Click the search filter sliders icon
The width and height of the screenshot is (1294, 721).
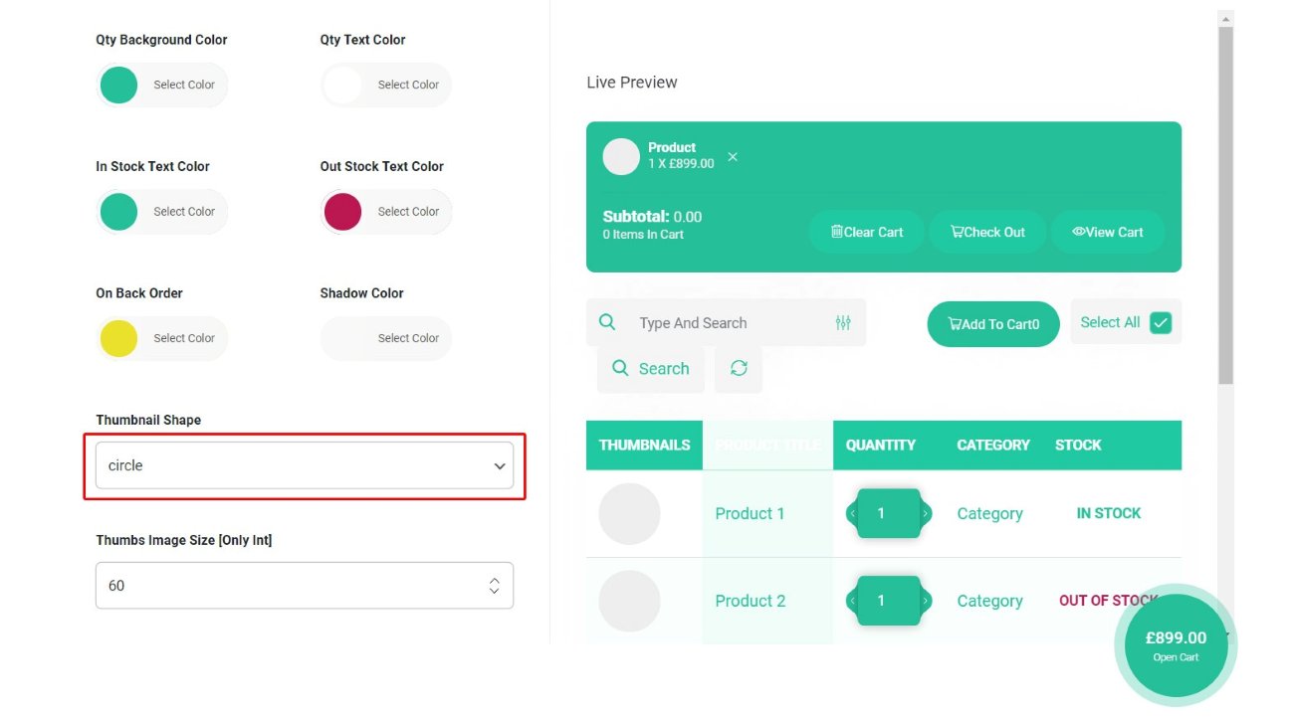click(843, 323)
